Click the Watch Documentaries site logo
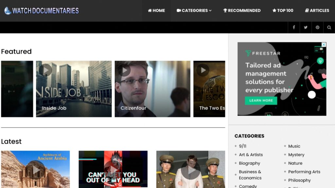The width and height of the screenshot is (335, 188). tap(42, 11)
